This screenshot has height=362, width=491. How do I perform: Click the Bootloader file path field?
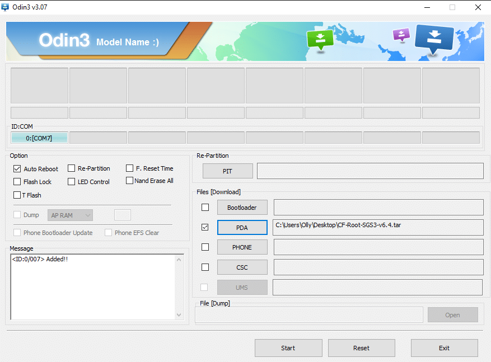[378, 207]
